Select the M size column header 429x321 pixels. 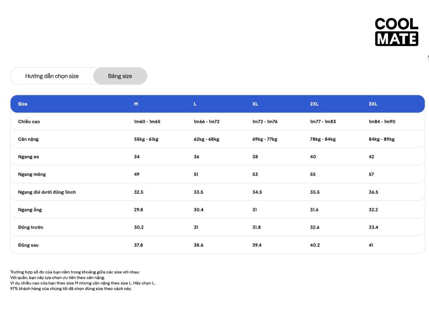point(136,104)
